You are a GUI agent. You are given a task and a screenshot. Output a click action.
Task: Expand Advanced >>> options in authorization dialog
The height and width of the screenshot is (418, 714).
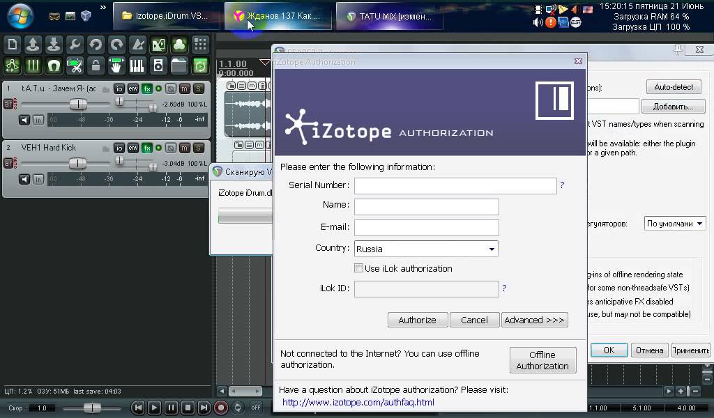point(535,320)
